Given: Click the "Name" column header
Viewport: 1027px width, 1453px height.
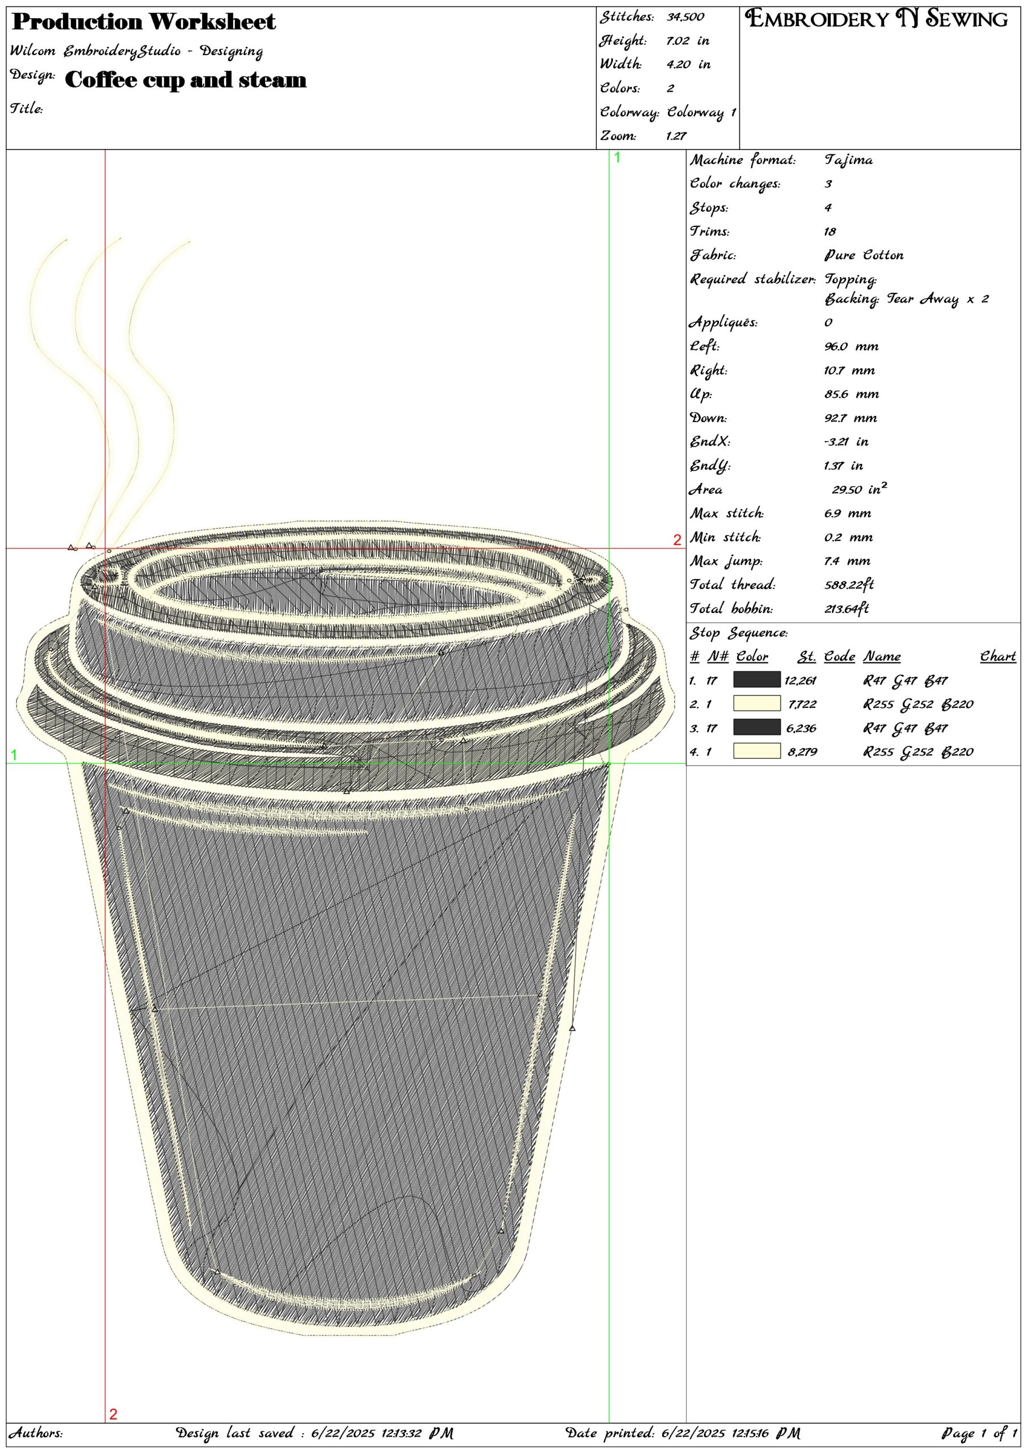Looking at the screenshot, I should pos(882,656).
